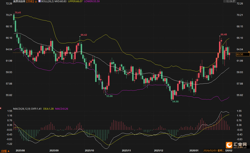The image size is (250, 153).
Task: Click the small BOLL indicator icon
Action: [x=40, y=1]
